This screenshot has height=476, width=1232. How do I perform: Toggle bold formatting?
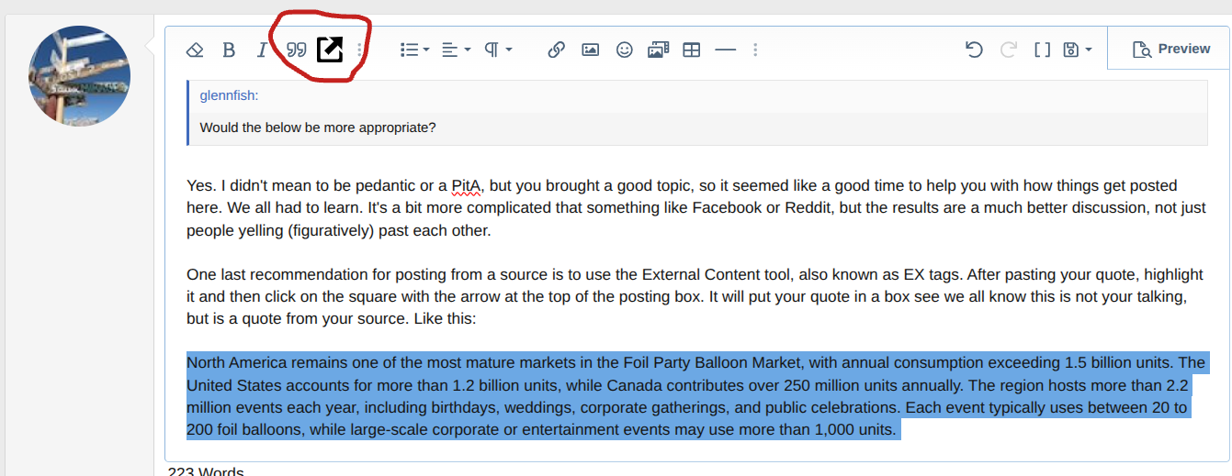(x=229, y=50)
